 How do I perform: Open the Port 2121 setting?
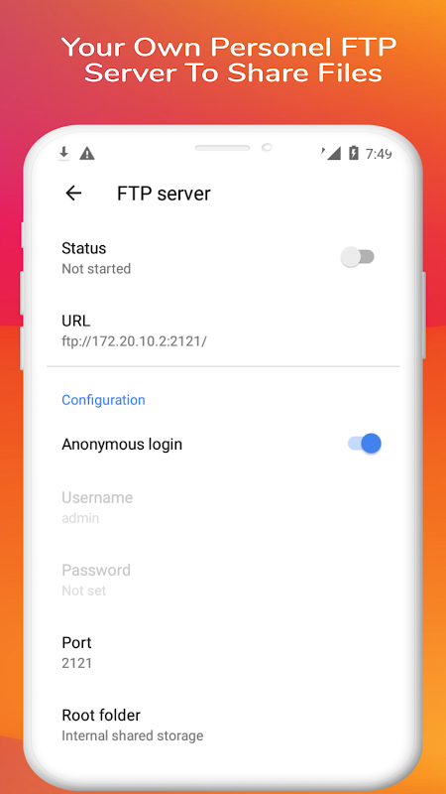coord(223,652)
